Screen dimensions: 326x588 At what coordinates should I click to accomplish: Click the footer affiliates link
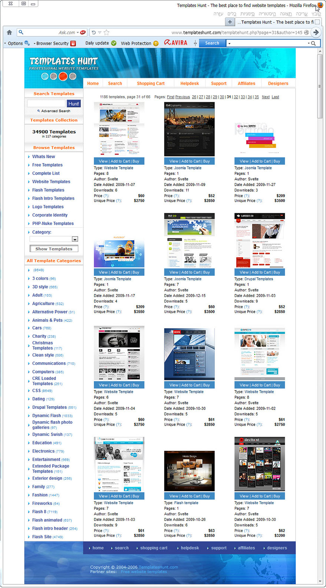tap(246, 548)
